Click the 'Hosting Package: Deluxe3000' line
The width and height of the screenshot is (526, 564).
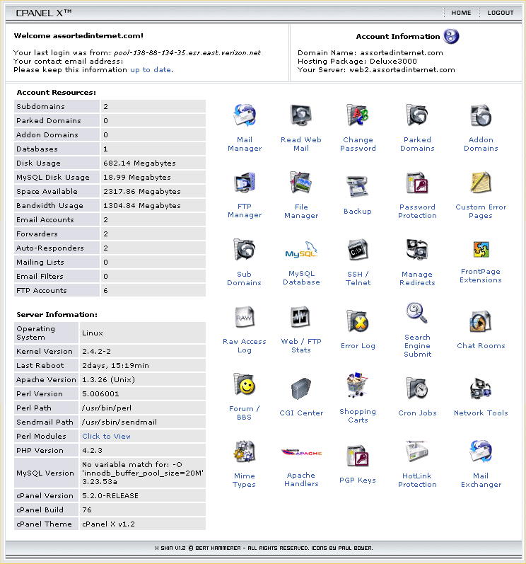(x=357, y=61)
